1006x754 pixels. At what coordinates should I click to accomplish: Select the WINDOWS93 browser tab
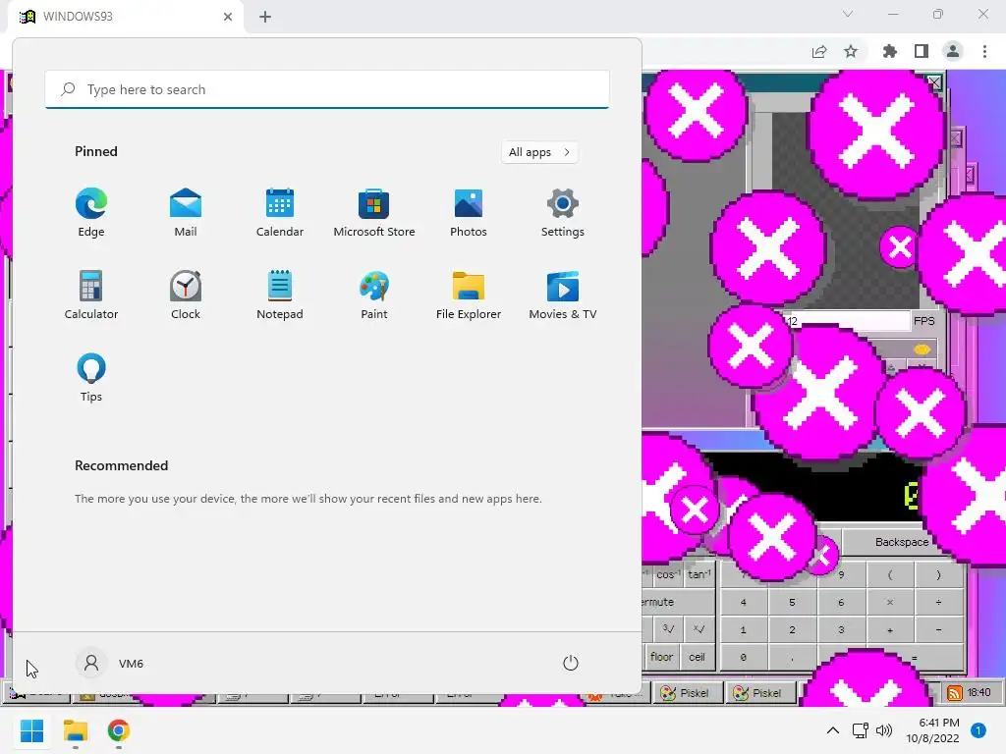(x=127, y=17)
